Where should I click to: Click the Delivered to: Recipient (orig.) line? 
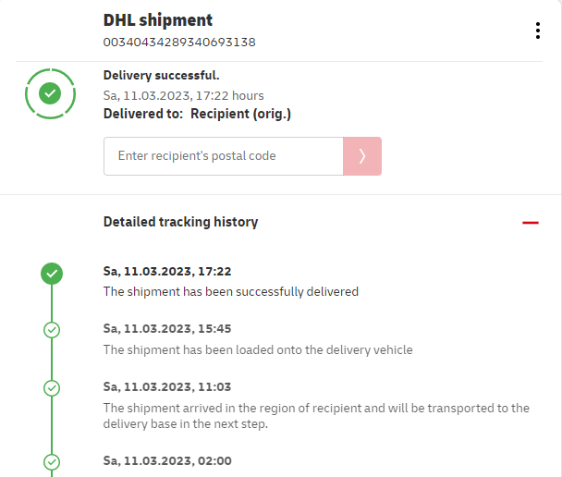click(x=197, y=114)
